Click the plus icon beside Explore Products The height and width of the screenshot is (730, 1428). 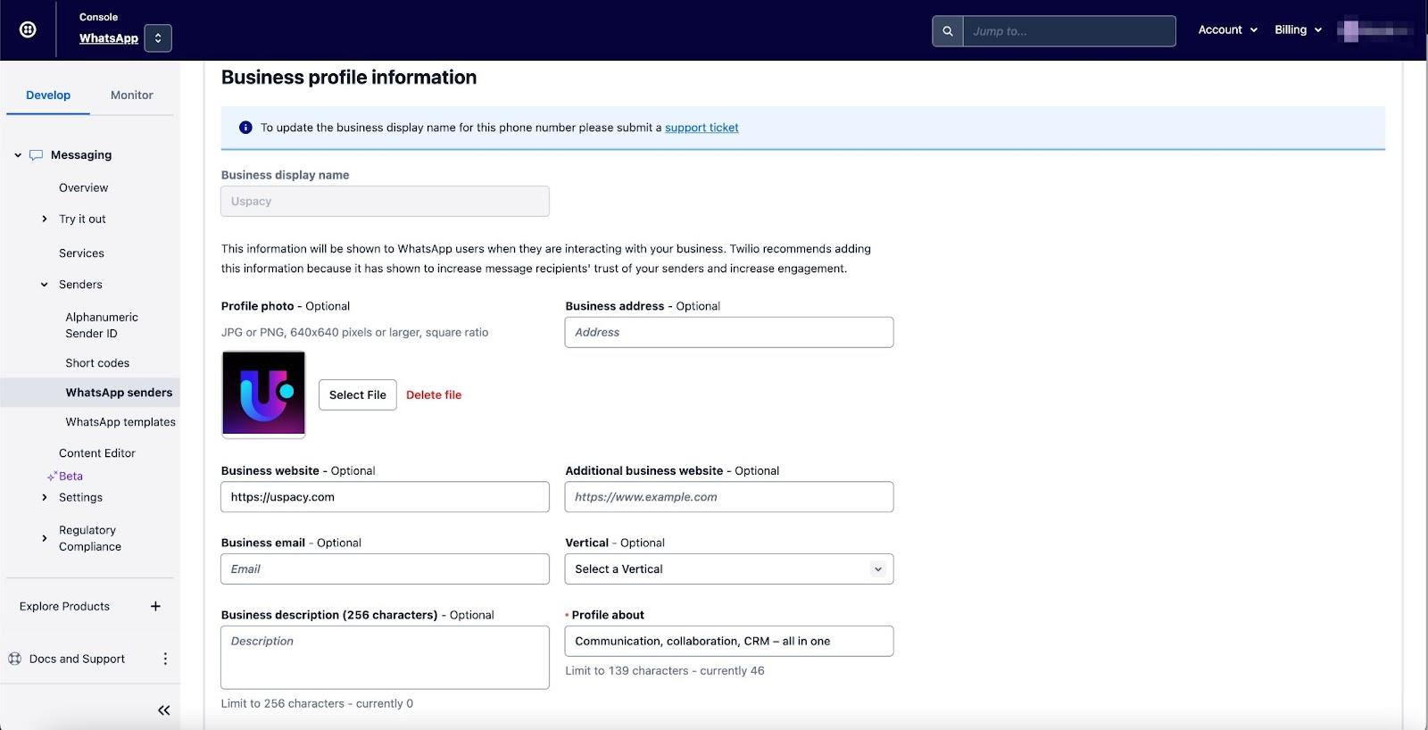coord(155,607)
